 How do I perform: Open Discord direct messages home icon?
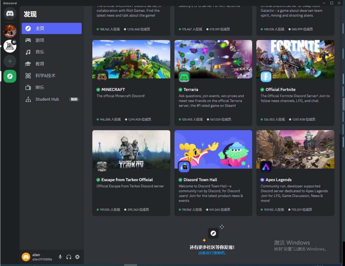pyautogui.click(x=10, y=13)
